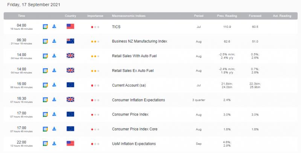Add UoM Inflation Expectations to calendar

click(x=45, y=144)
